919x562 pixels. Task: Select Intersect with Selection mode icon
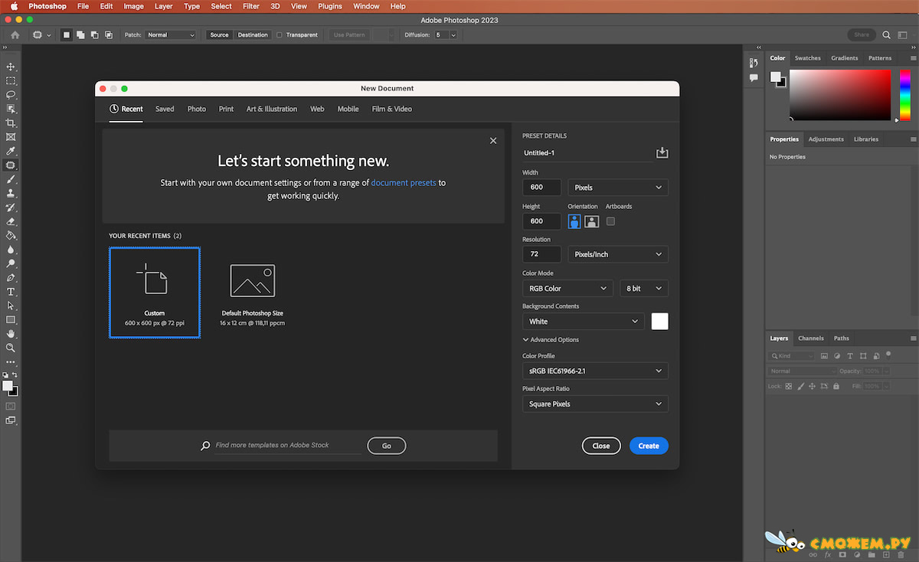(x=108, y=34)
